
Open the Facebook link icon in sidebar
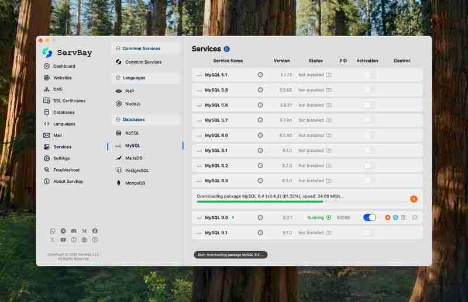coord(95,231)
